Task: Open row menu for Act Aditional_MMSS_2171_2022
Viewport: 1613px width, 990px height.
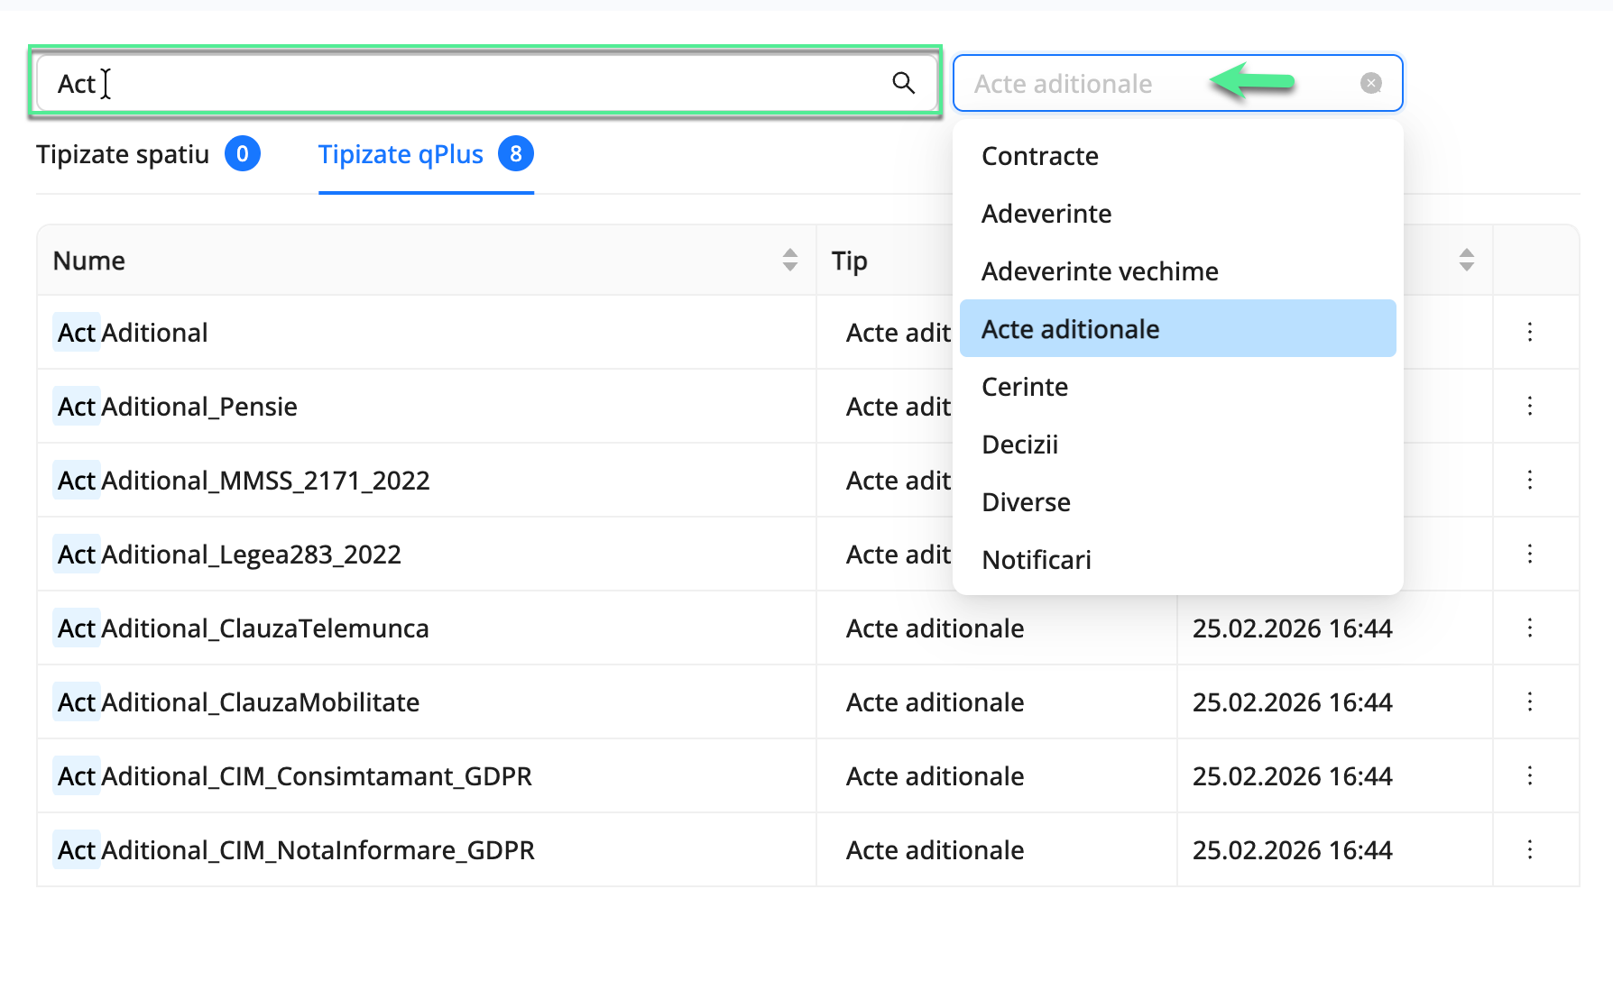Action: pos(1530,480)
